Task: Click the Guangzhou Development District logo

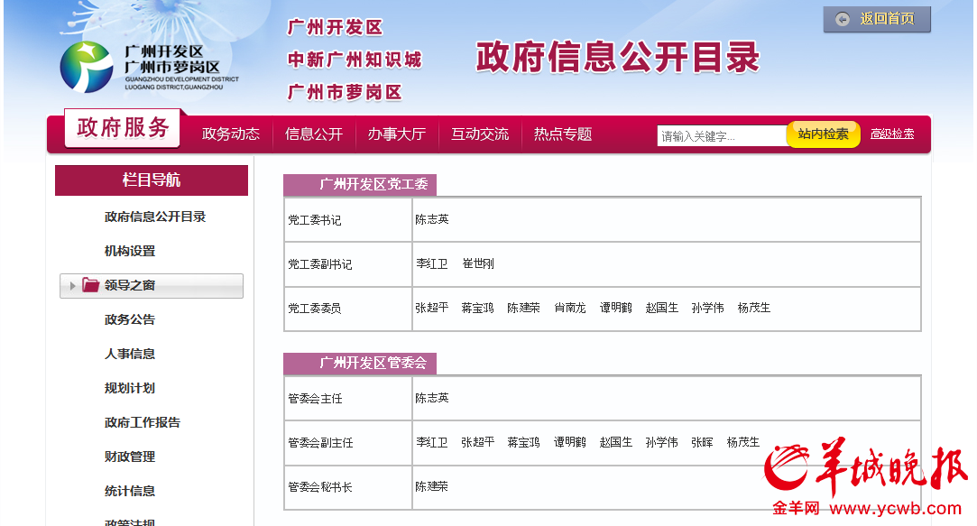Action: [87, 67]
